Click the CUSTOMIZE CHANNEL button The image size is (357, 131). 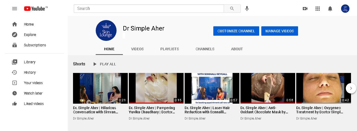(x=236, y=31)
